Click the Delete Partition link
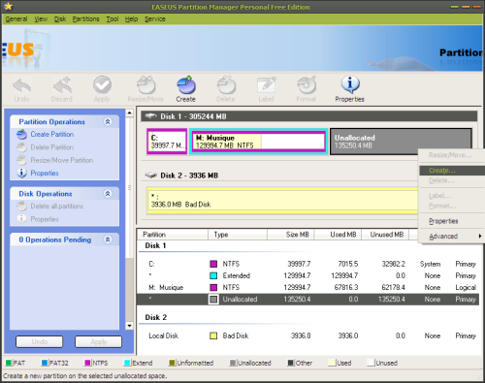The height and width of the screenshot is (383, 485). pyautogui.click(x=52, y=147)
